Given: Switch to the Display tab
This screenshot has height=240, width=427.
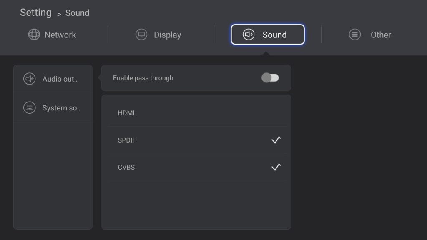Looking at the screenshot, I should [x=158, y=35].
